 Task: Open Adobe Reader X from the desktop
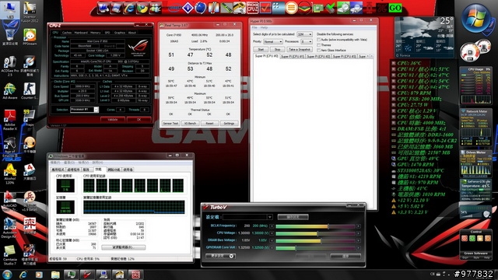click(x=10, y=120)
